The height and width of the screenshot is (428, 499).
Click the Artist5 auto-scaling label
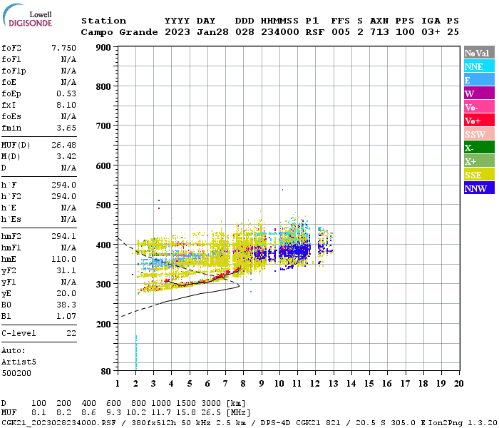[x=19, y=362]
